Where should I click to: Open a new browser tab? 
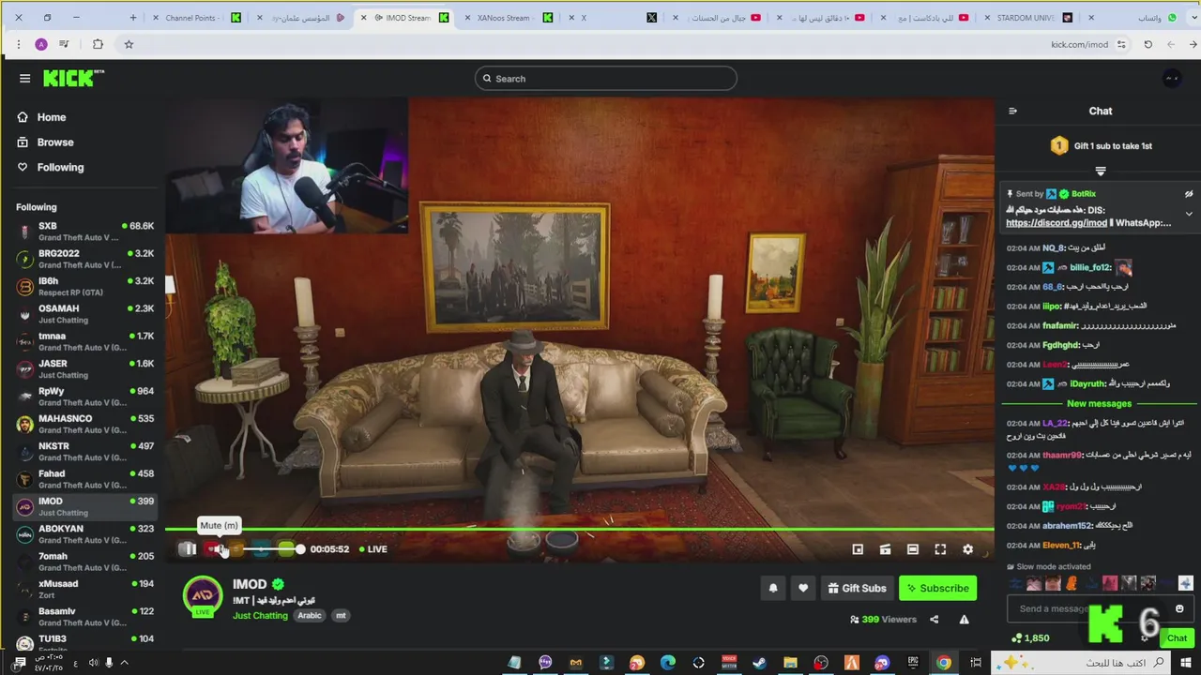click(x=133, y=18)
